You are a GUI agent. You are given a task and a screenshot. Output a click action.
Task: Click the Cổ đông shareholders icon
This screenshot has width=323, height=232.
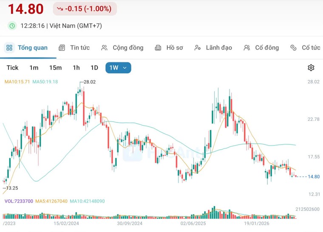pyautogui.click(x=246, y=48)
